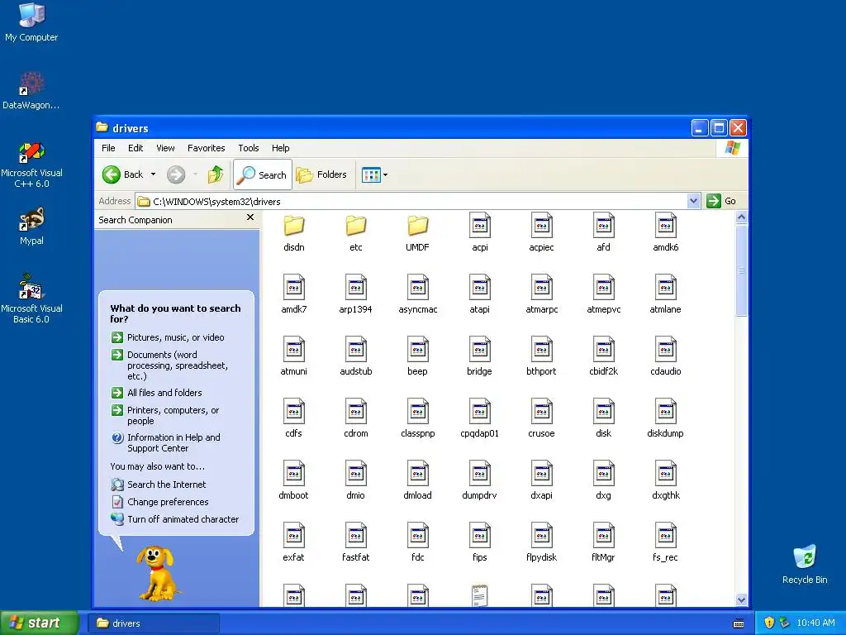This screenshot has width=846, height=635.
Task: Open the View menu
Action: [165, 148]
